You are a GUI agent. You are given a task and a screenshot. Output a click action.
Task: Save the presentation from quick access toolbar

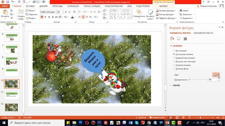(x=8, y=2)
